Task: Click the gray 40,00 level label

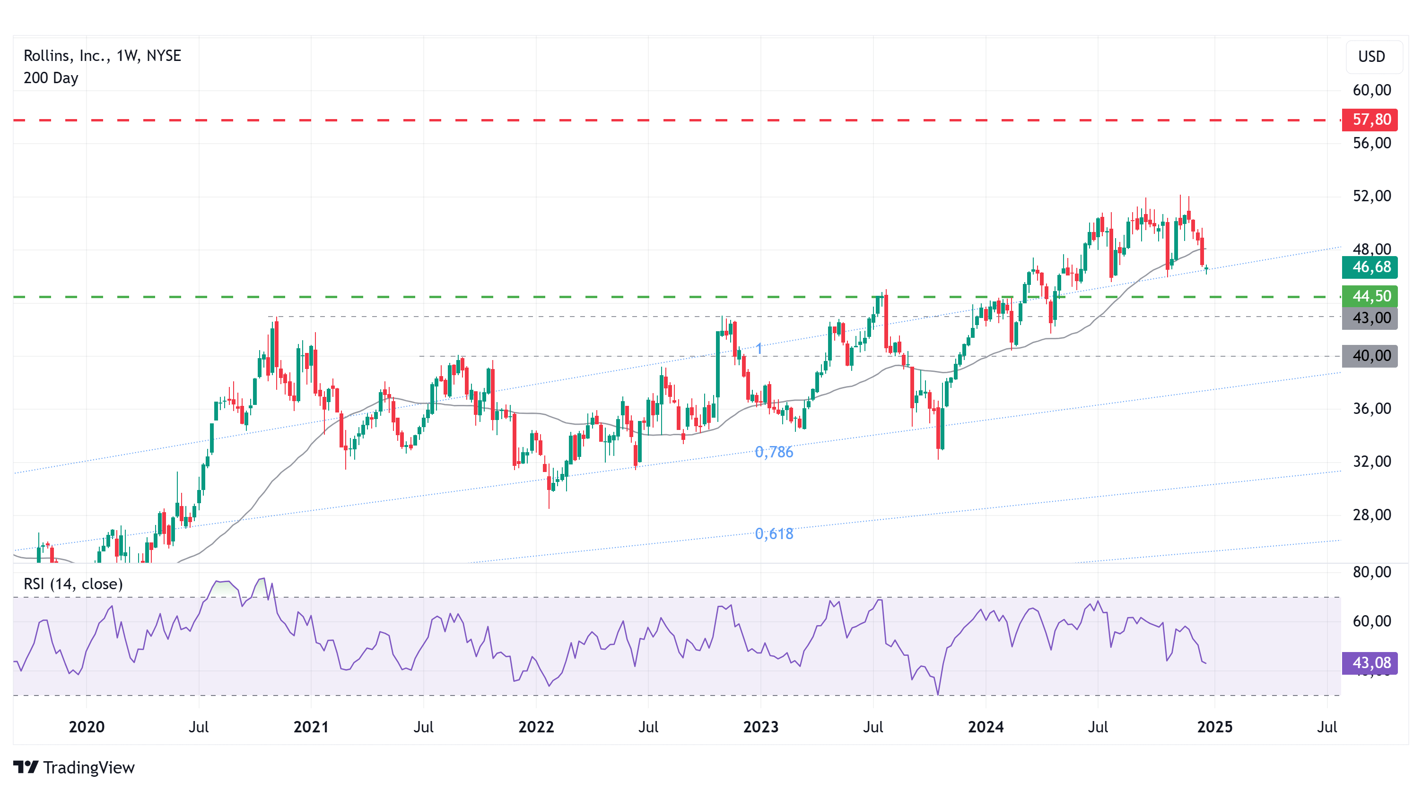Action: pos(1370,356)
